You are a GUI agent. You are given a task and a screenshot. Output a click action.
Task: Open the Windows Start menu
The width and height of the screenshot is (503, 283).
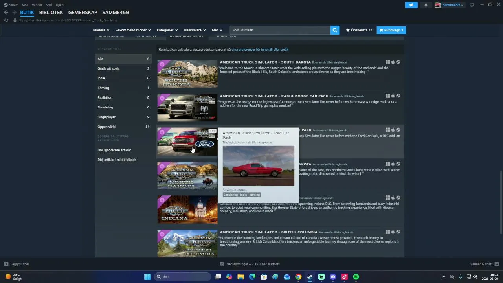click(x=147, y=277)
